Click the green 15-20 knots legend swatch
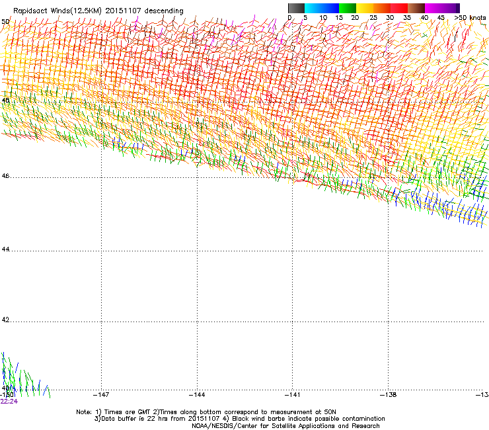 click(x=348, y=8)
